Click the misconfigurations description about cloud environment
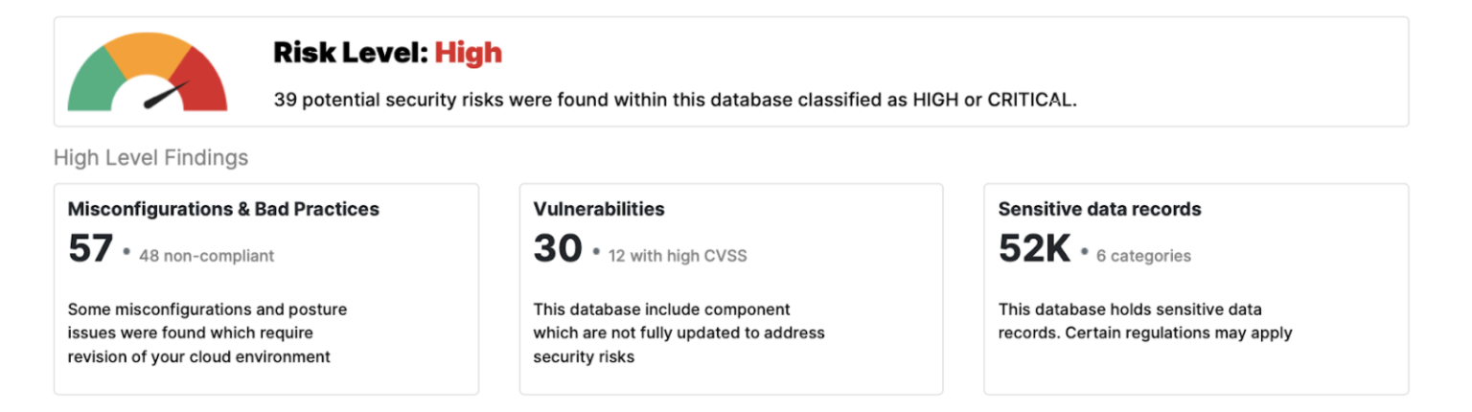This screenshot has height=412, width=1472. click(x=207, y=333)
